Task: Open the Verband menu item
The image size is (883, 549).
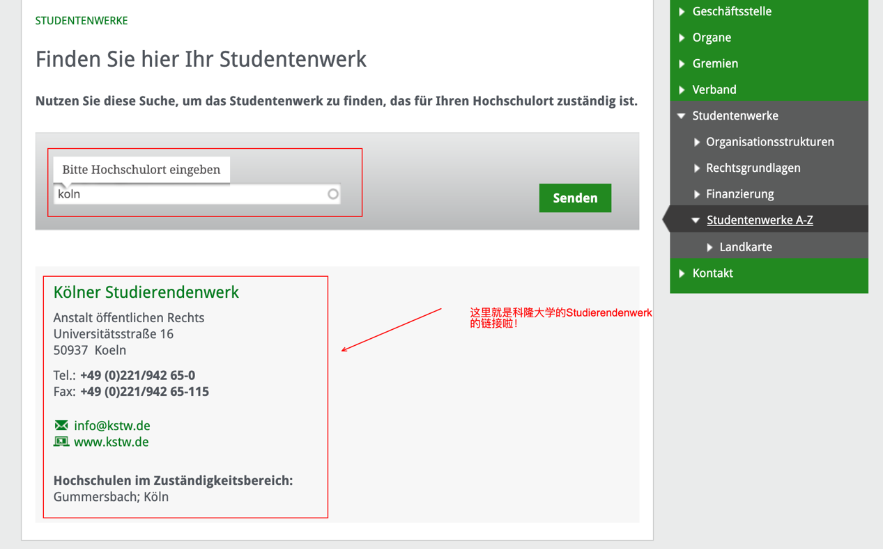Action: [x=714, y=90]
